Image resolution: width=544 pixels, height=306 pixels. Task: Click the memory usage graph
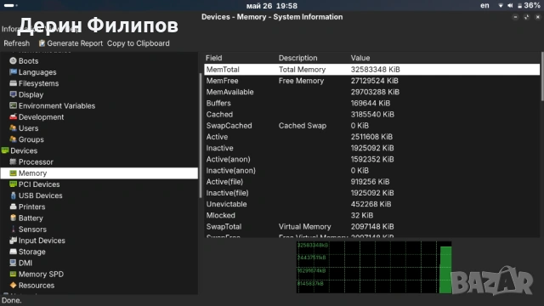point(374,267)
